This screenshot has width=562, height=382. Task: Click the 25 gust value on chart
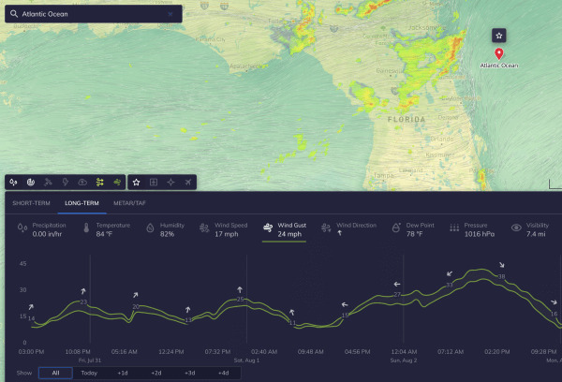[x=240, y=299]
